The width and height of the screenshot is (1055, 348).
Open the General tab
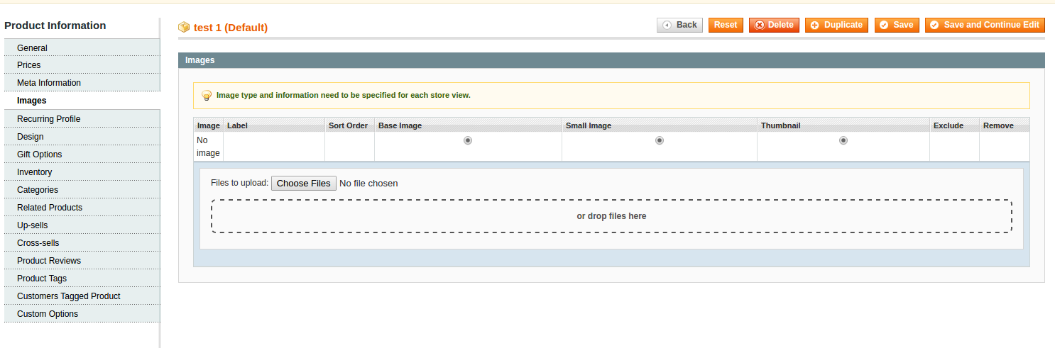point(82,48)
